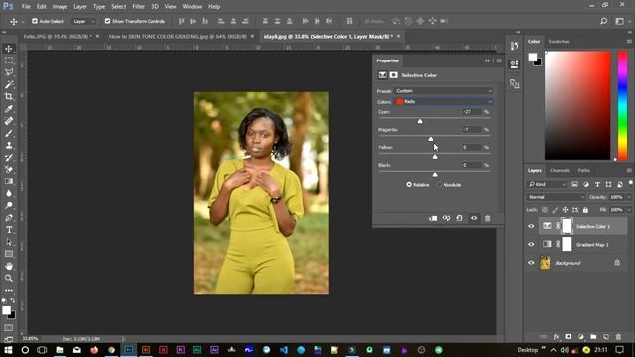This screenshot has height=357, width=635.
Task: Open the Opacity dropdown arrow
Action: pos(628,197)
